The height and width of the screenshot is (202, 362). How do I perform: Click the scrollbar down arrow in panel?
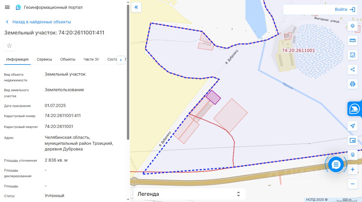[x=128, y=199]
